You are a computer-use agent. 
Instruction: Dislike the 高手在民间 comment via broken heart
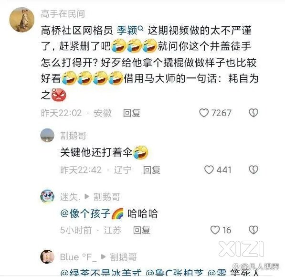point(253,113)
